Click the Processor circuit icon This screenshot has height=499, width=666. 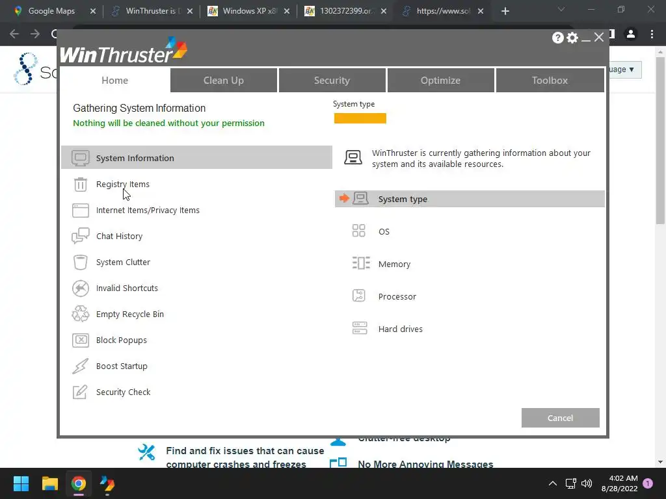[359, 296]
